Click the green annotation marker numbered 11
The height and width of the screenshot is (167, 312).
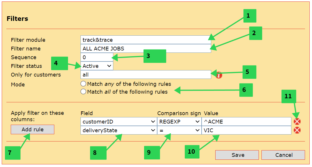(288, 96)
